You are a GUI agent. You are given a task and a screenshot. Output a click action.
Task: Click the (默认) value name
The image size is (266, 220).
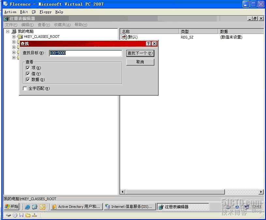point(132,37)
